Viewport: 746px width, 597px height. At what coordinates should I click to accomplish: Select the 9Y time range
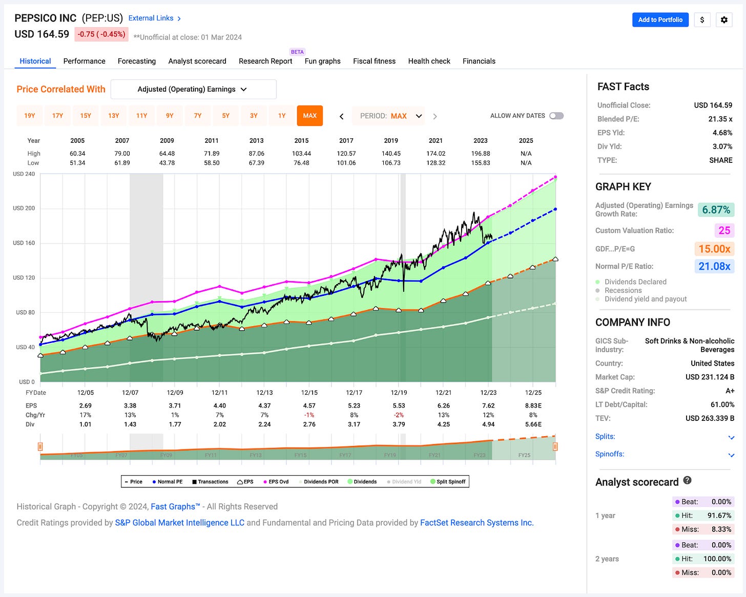coord(170,116)
